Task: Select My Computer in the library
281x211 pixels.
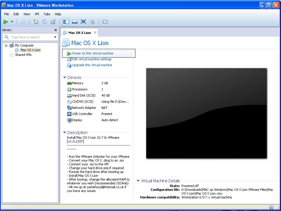Action: click(x=24, y=45)
